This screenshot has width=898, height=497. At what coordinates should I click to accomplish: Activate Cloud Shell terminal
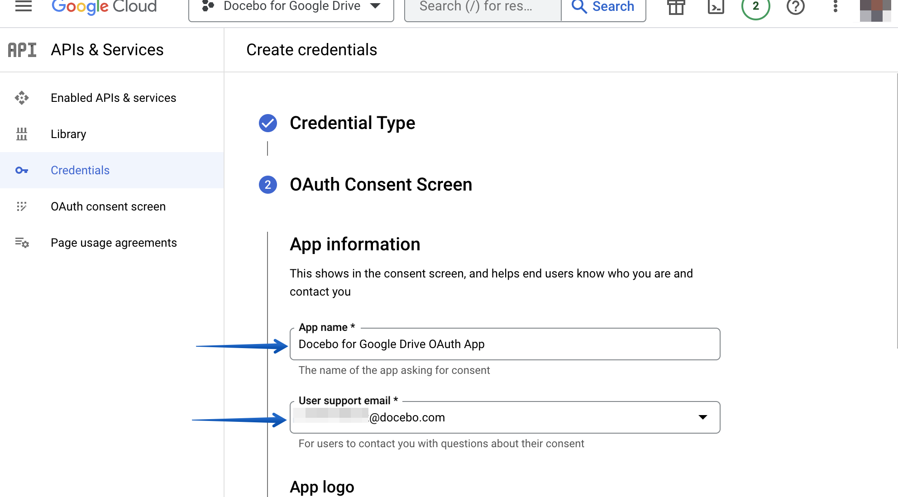(716, 7)
